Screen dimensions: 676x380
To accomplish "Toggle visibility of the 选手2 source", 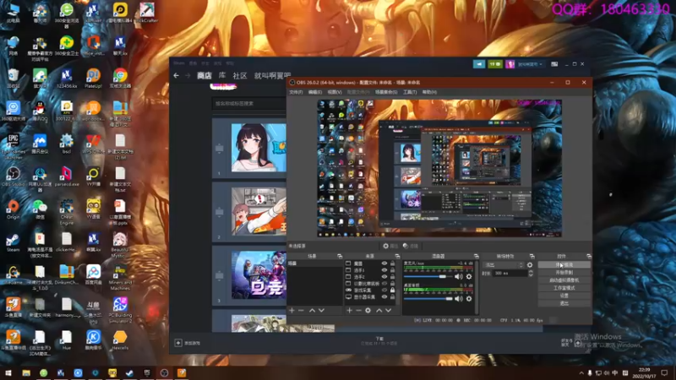I will click(x=384, y=277).
